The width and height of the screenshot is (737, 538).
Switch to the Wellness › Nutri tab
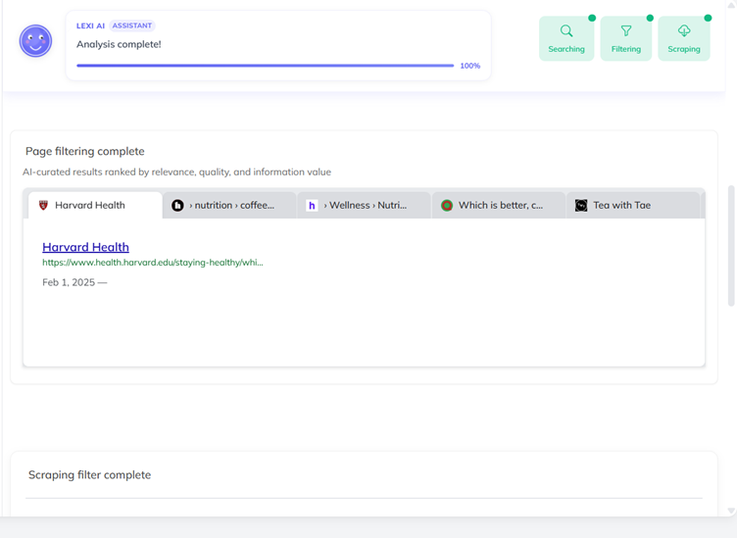pos(365,206)
